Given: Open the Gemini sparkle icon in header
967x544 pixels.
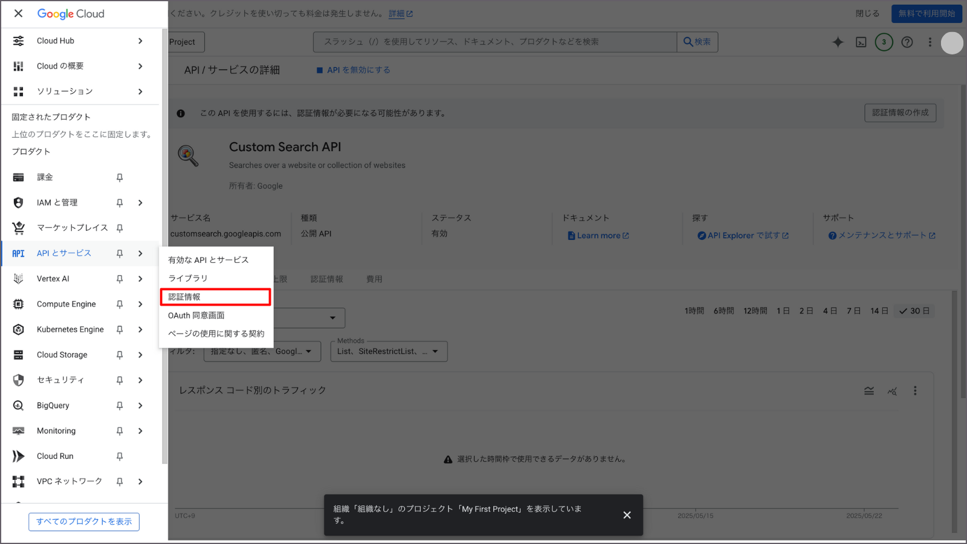Looking at the screenshot, I should 838,42.
